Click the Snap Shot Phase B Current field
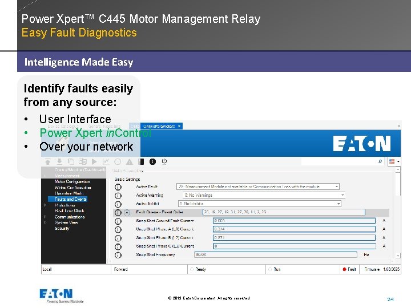Screen dimensions: 411x308 294,238
